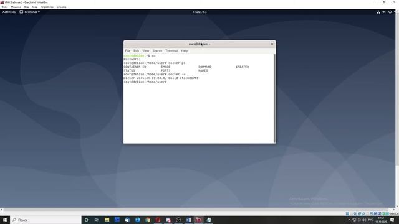Open the Edit menu in the terminal
399x224 pixels.
coord(137,51)
